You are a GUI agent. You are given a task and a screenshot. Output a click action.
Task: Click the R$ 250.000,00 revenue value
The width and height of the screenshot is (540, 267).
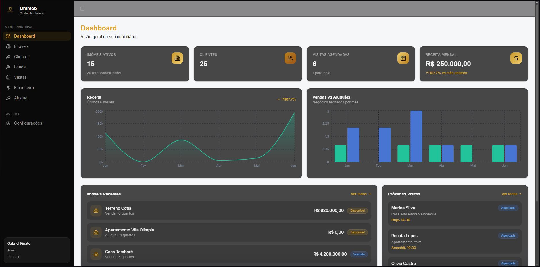point(448,64)
